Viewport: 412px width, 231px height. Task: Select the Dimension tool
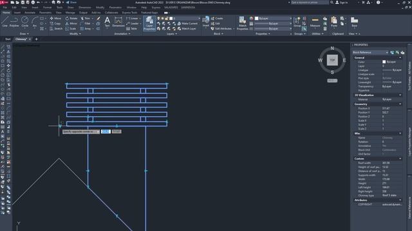pyautogui.click(x=118, y=22)
